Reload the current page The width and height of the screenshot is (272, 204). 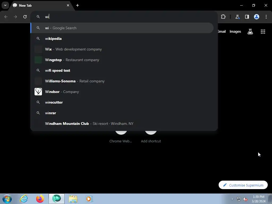25,17
